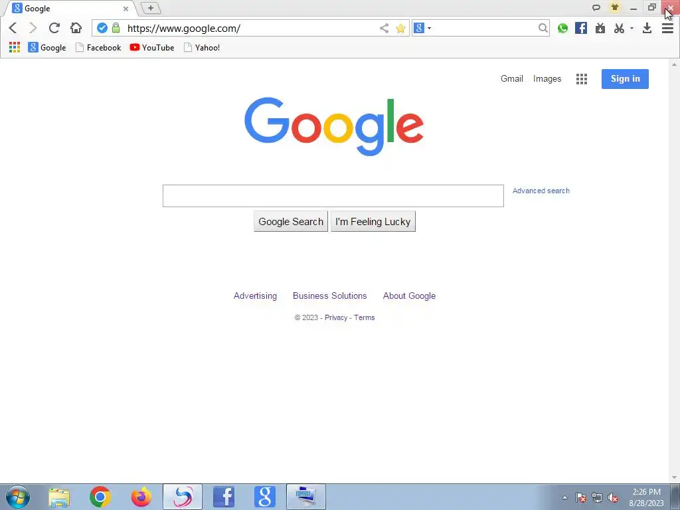Click the blue verified checkmark badge in address bar

(102, 28)
